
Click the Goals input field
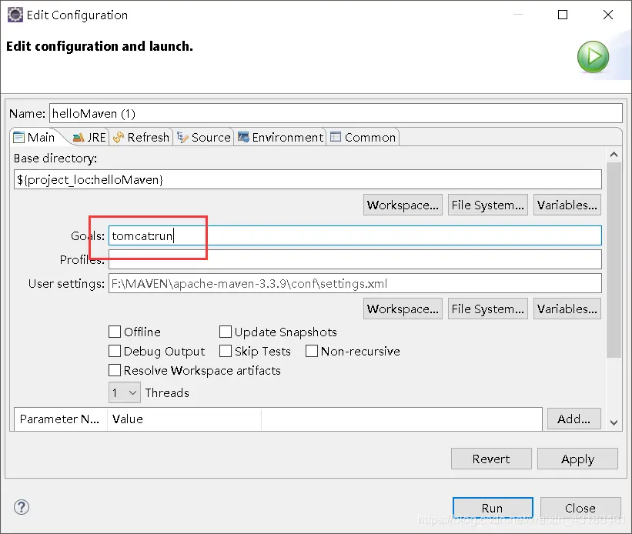pos(355,235)
